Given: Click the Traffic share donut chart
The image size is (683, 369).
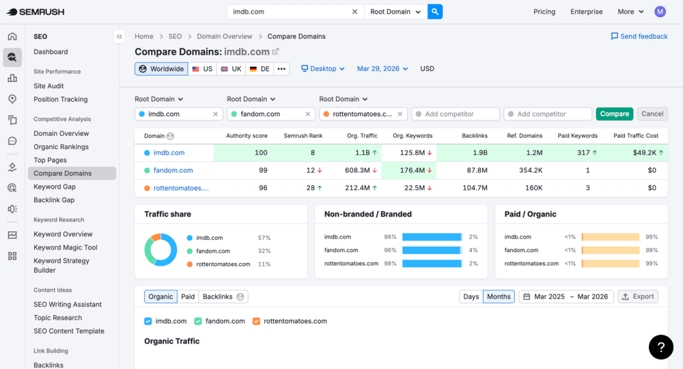Looking at the screenshot, I should click(161, 249).
